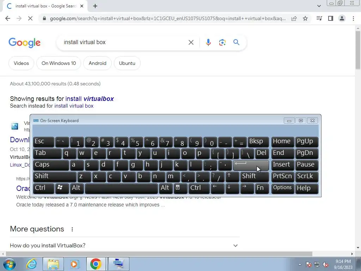The height and width of the screenshot is (271, 361).
Task: Click the Linux_Do result sublink
Action: [x=20, y=165]
